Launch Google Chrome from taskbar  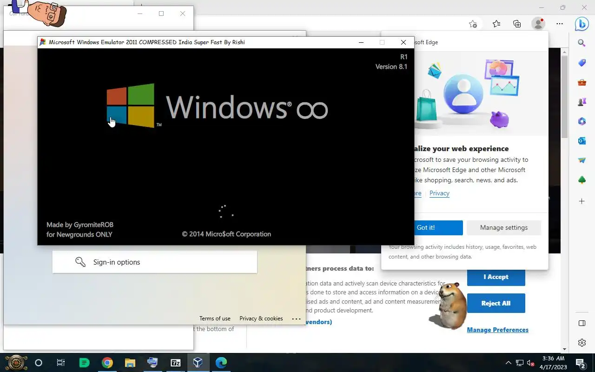pyautogui.click(x=107, y=363)
